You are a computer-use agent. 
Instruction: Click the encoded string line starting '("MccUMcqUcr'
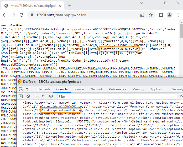(88, 68)
